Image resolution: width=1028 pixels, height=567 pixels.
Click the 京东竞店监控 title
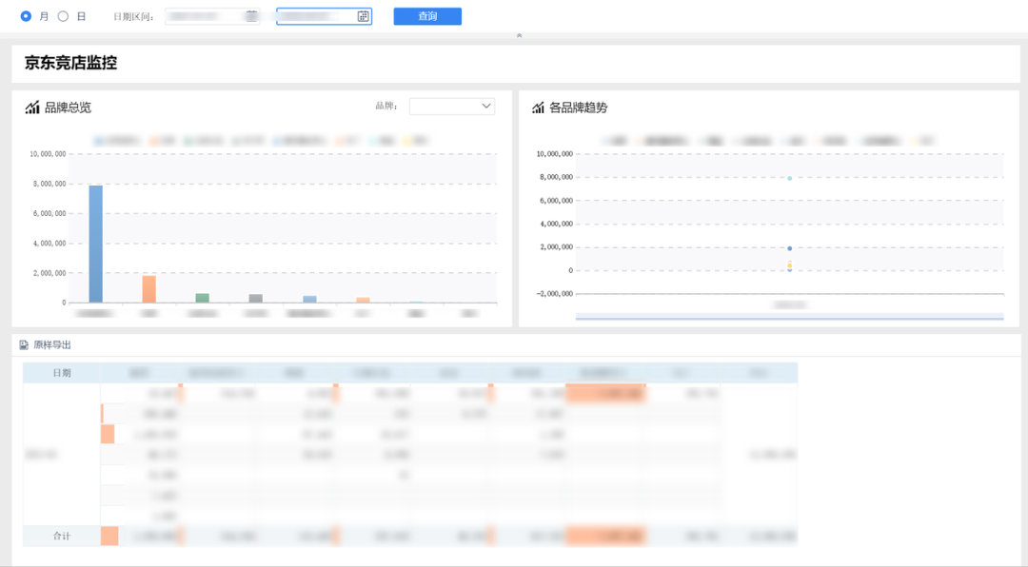click(70, 63)
